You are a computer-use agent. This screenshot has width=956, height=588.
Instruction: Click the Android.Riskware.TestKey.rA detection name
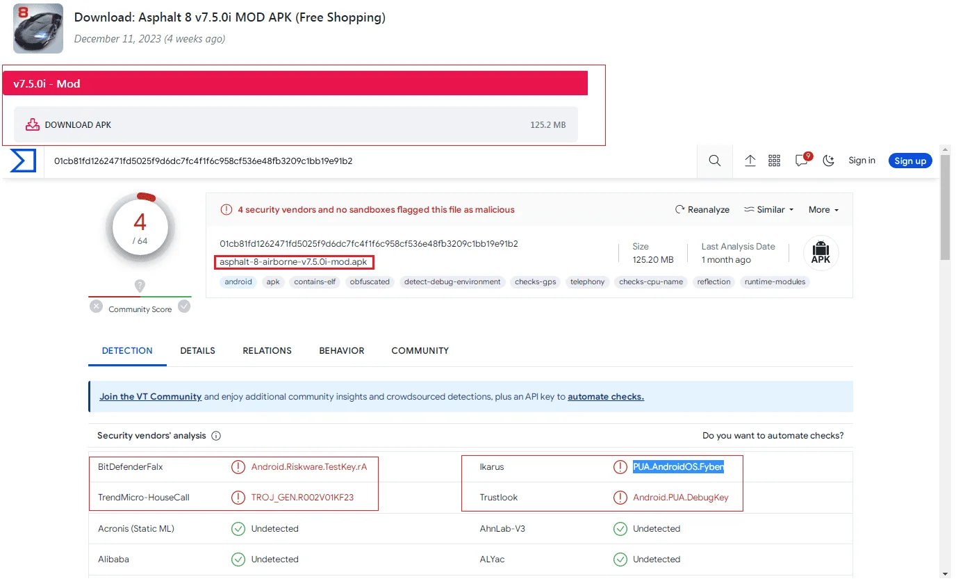pyautogui.click(x=309, y=467)
